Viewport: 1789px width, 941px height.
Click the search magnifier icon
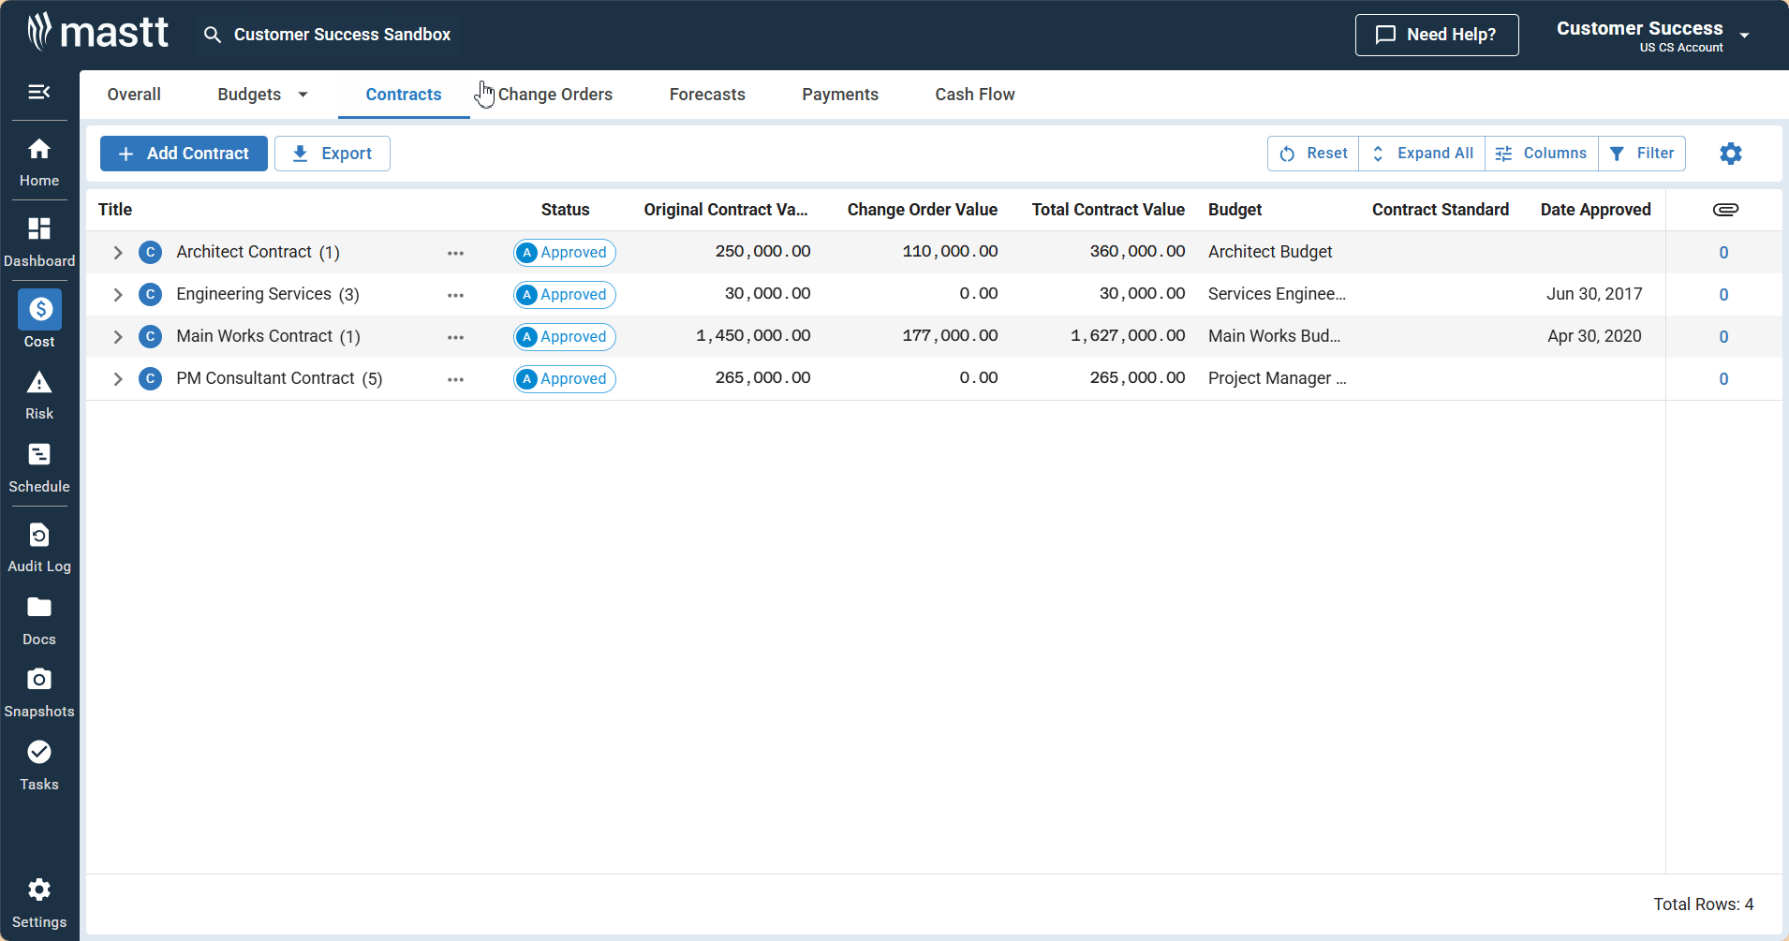pyautogui.click(x=213, y=35)
